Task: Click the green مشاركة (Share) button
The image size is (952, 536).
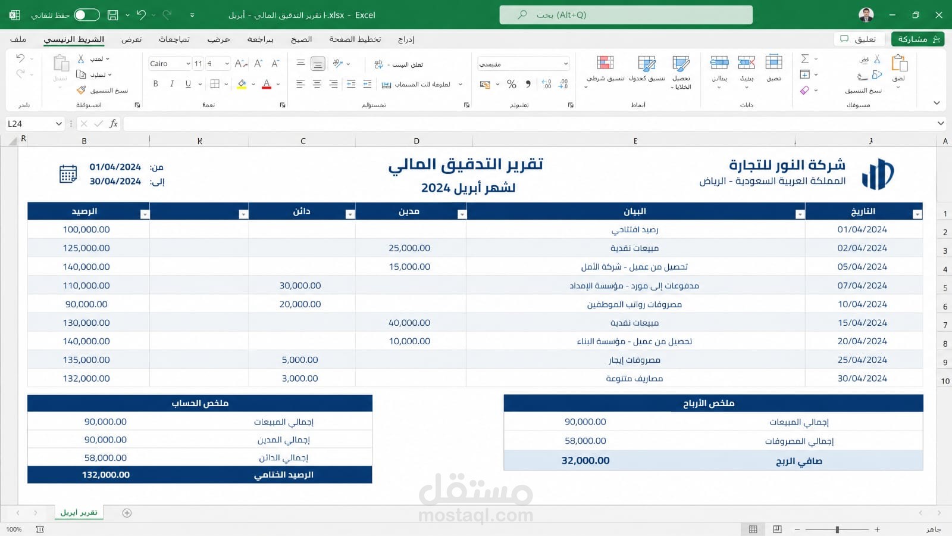Action: pyautogui.click(x=918, y=39)
